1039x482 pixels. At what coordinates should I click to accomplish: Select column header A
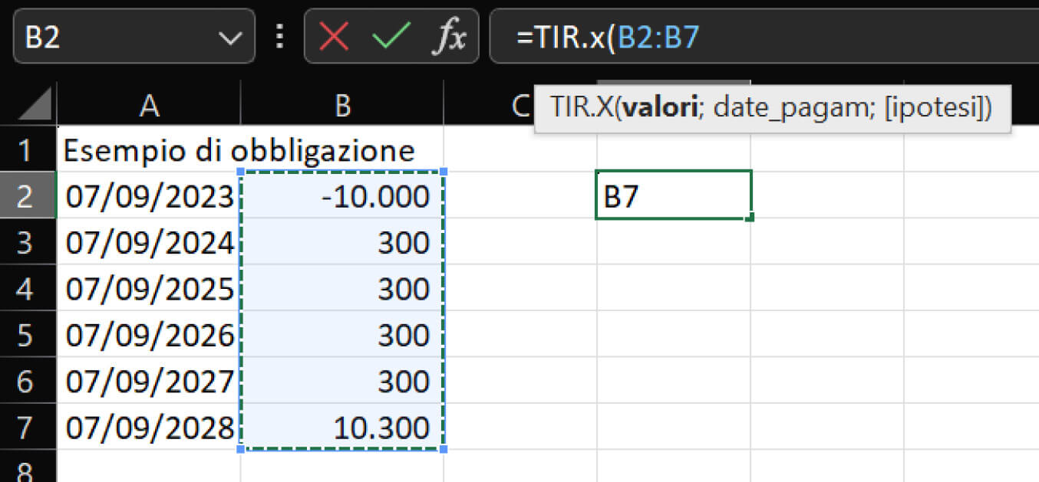click(x=148, y=105)
